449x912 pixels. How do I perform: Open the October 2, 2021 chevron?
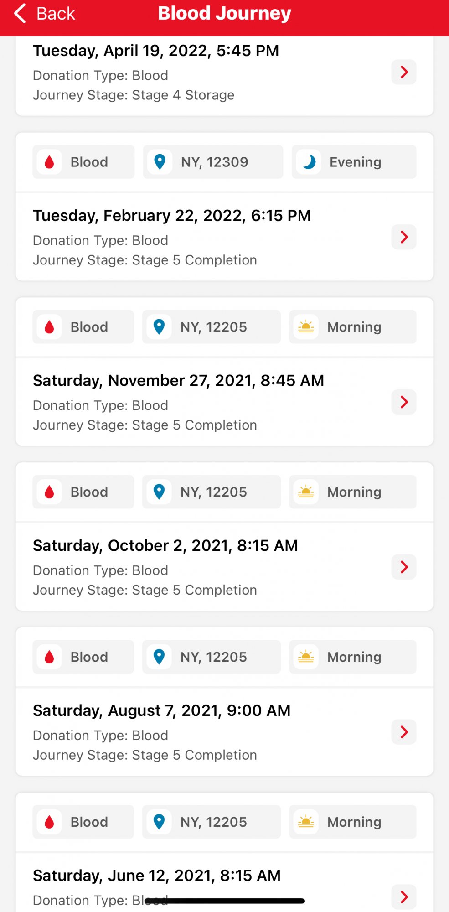point(404,567)
